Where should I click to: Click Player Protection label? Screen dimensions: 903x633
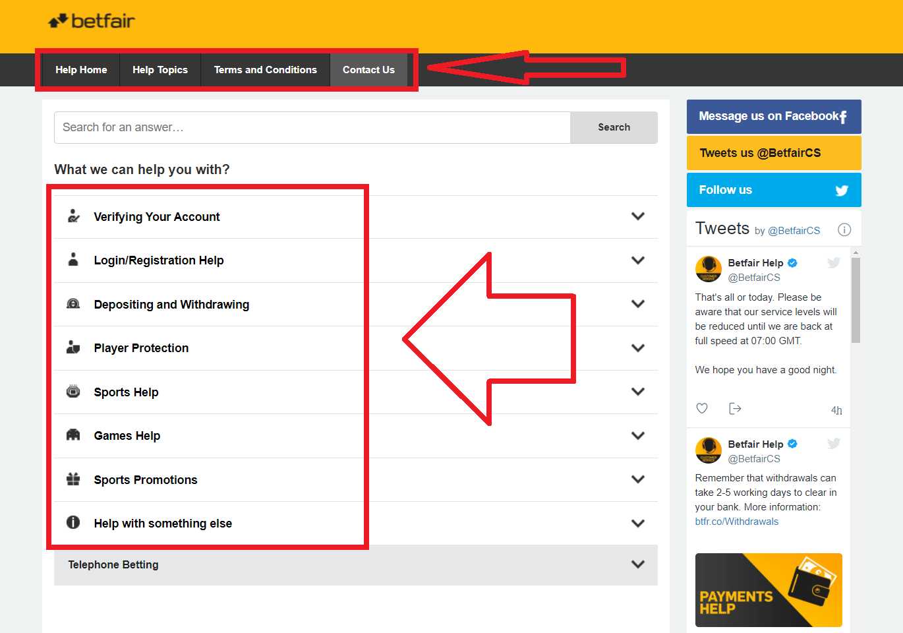[141, 348]
